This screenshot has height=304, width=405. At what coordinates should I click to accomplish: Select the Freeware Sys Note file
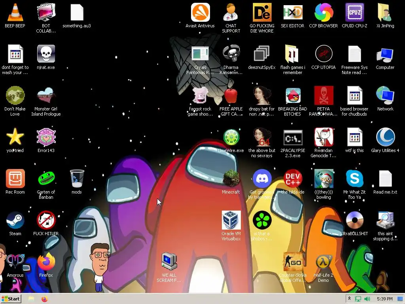354,54
